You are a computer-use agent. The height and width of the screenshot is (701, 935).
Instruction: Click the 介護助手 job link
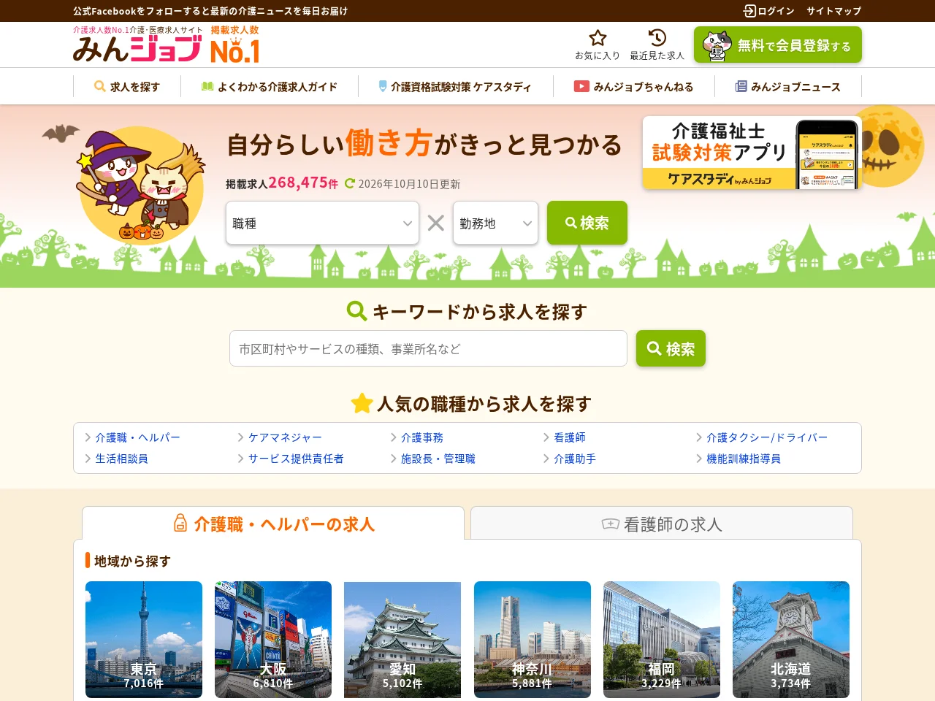coord(574,459)
